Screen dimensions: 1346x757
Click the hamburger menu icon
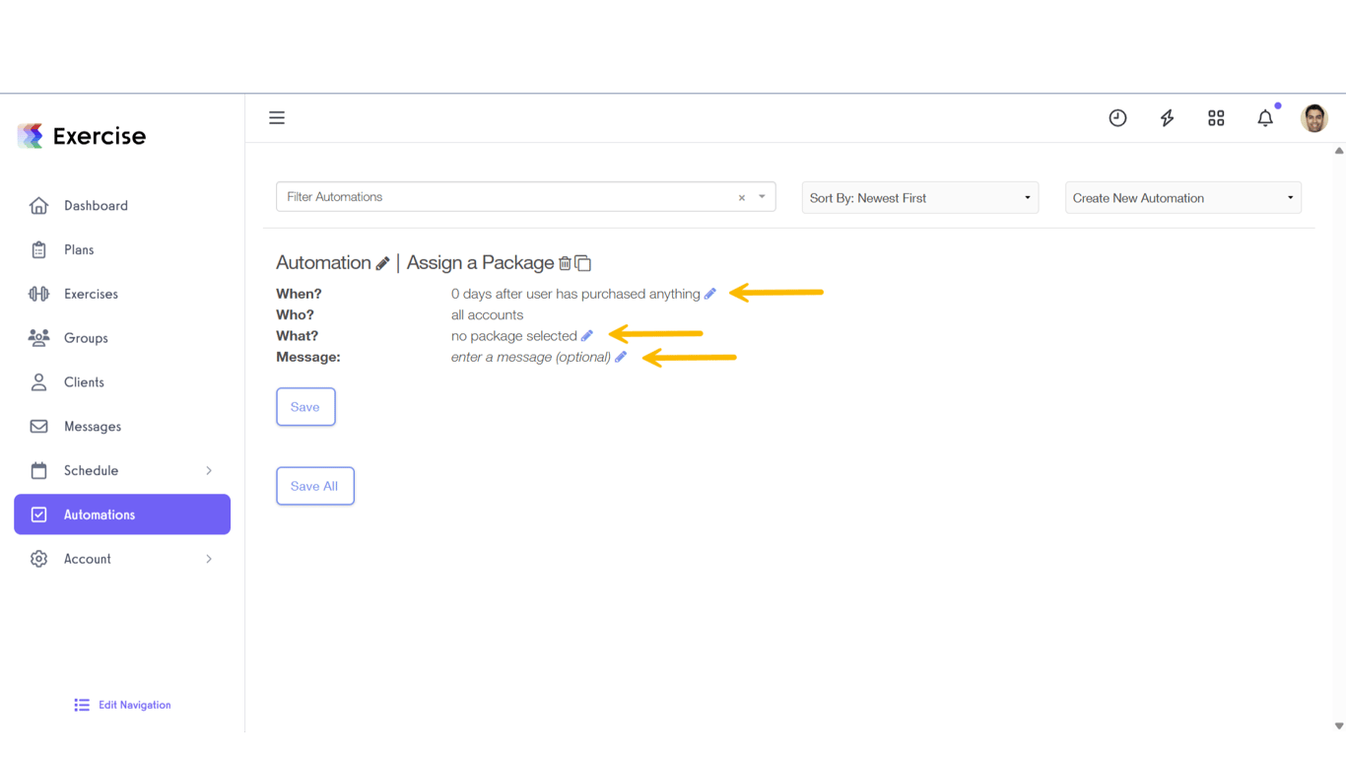coord(277,118)
